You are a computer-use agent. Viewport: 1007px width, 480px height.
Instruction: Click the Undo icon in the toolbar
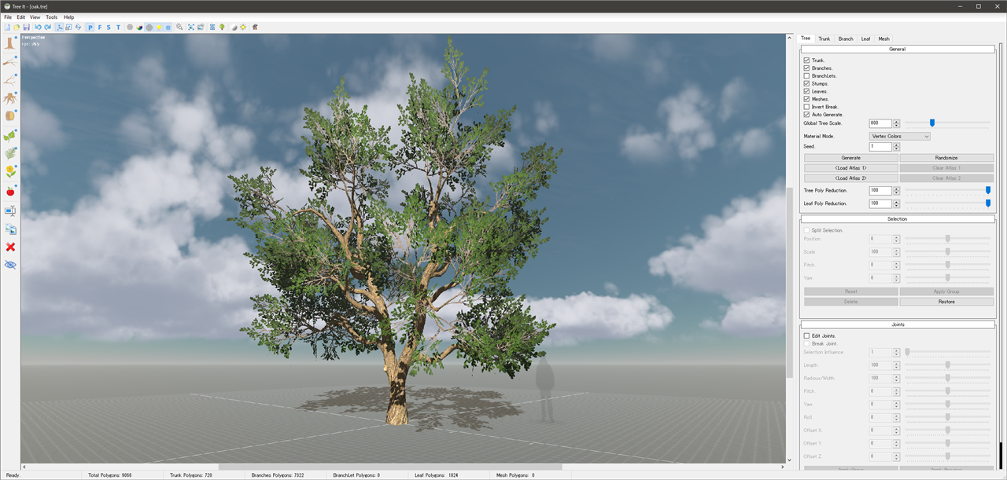click(x=38, y=26)
